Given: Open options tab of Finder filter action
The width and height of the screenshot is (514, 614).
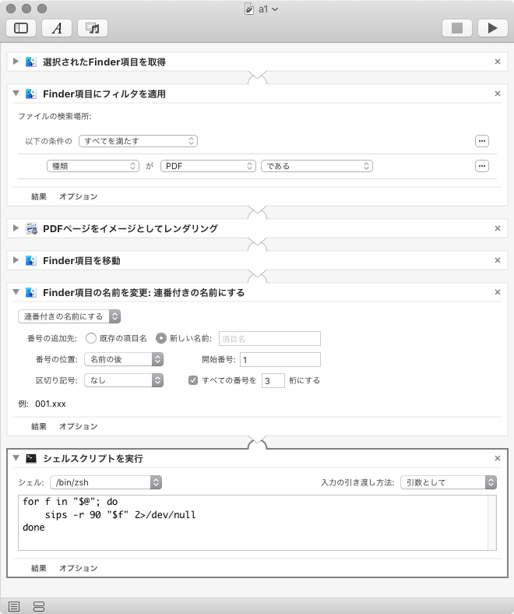Looking at the screenshot, I should tap(79, 196).
